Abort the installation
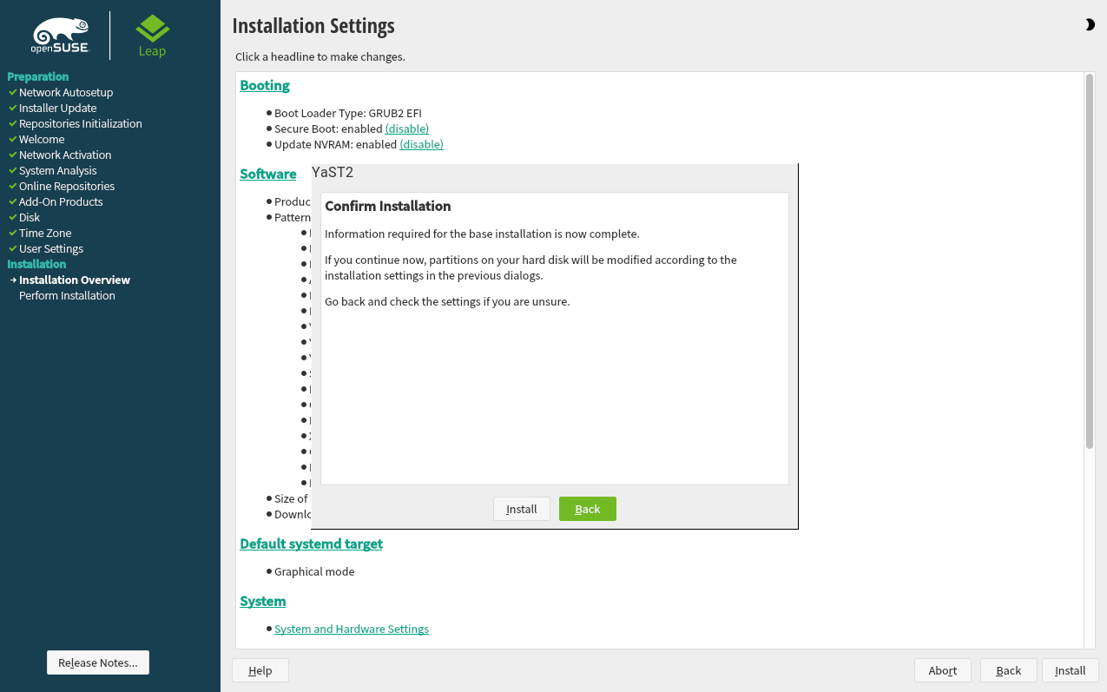 tap(942, 669)
